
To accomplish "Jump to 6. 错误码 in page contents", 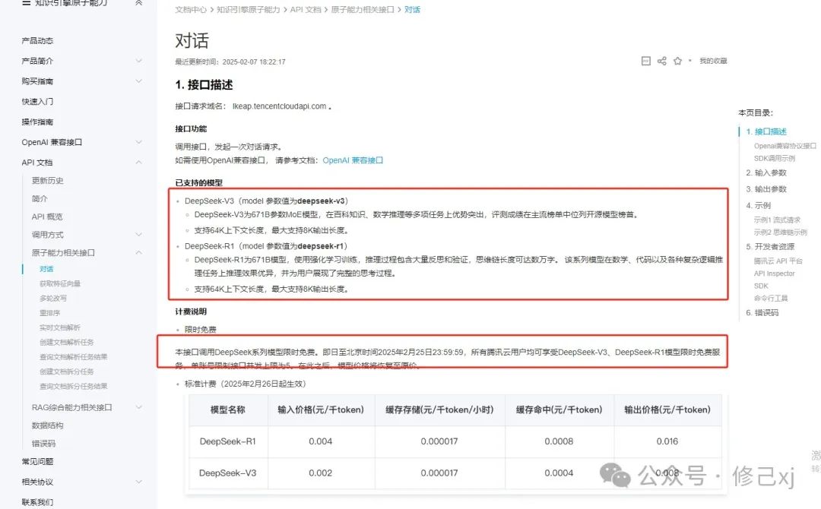I will 762,312.
